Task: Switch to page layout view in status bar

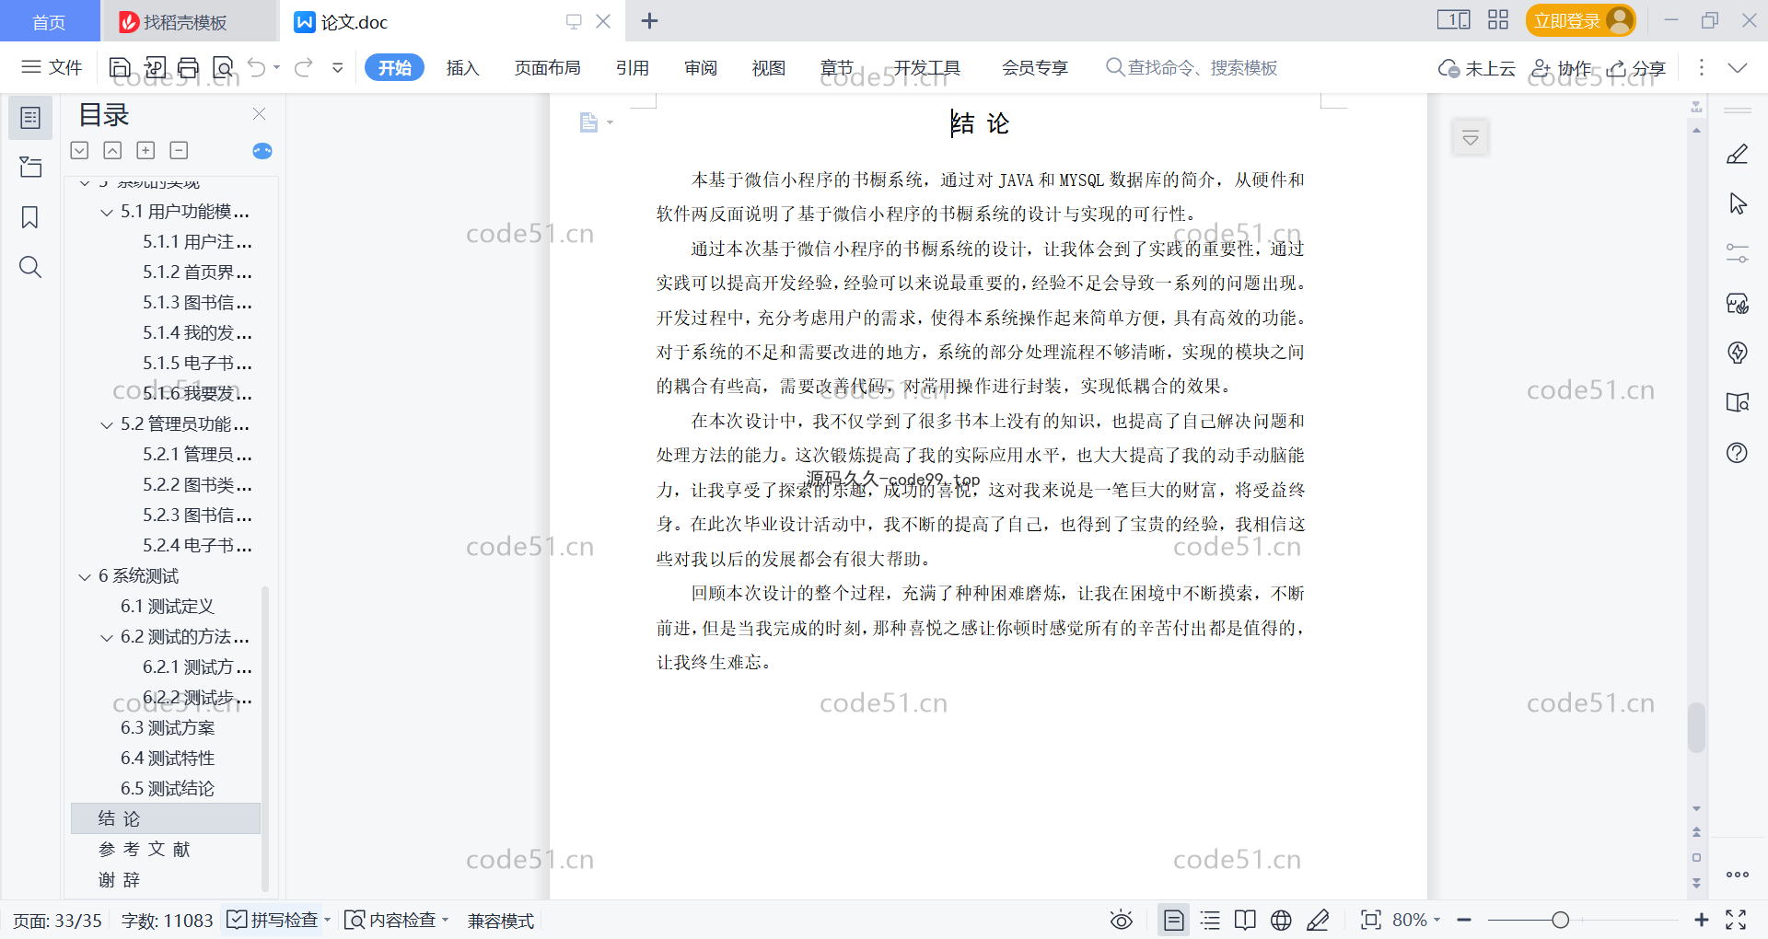Action: (x=1174, y=920)
